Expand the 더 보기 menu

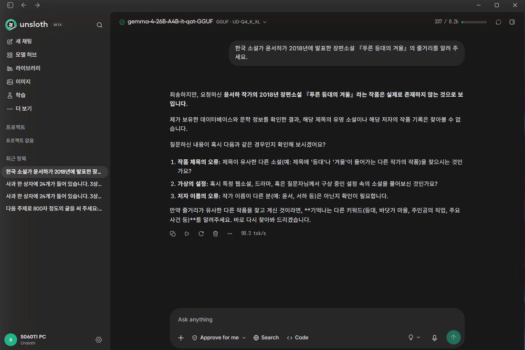[x=20, y=108]
